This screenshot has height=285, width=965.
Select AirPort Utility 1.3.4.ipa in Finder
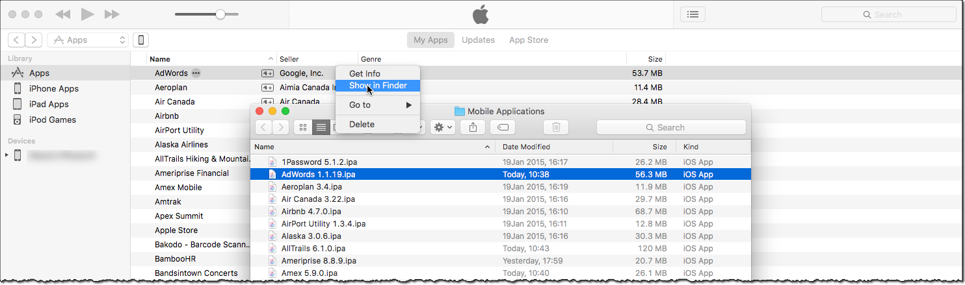coord(501,224)
